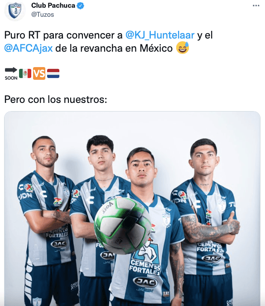Click the green and white Voit ball

coord(122,225)
